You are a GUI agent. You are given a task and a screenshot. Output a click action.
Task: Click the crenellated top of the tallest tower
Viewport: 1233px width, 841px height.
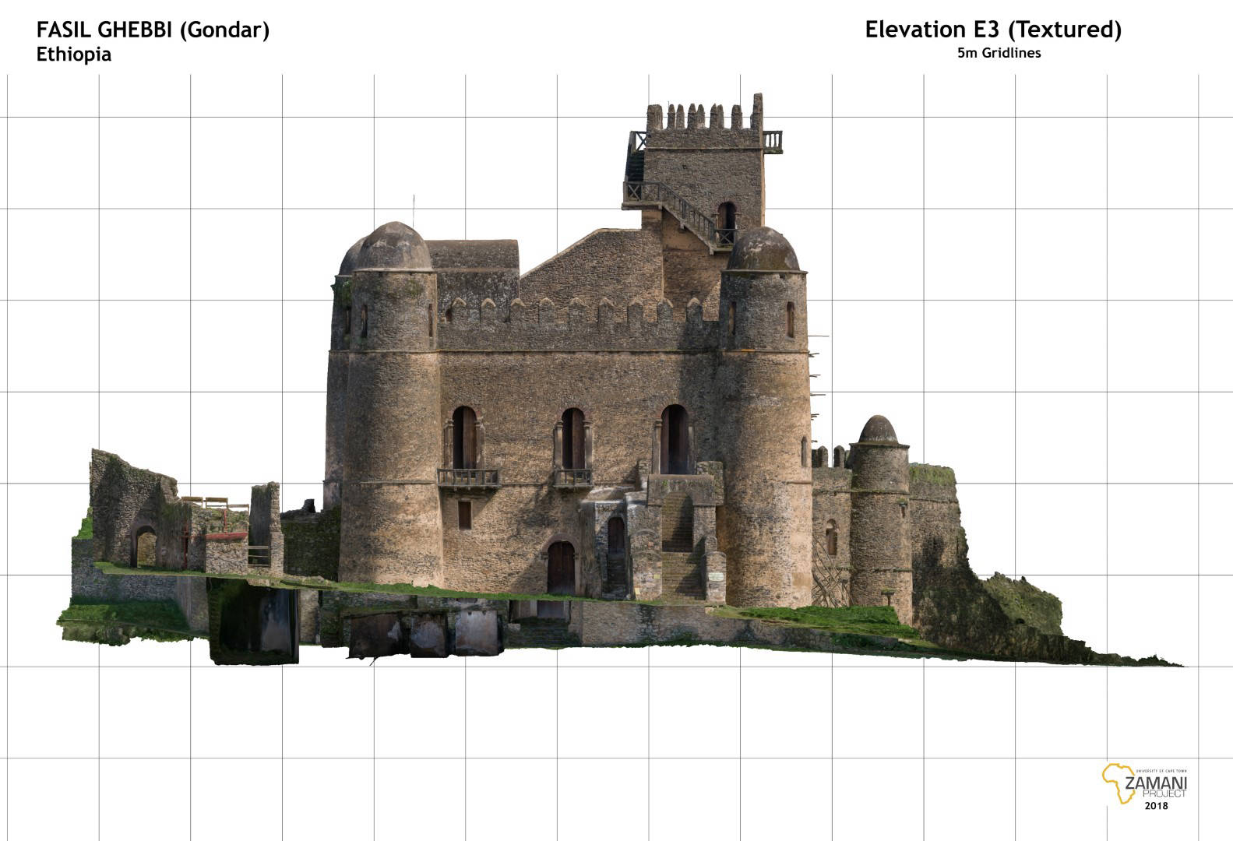pyautogui.click(x=703, y=117)
